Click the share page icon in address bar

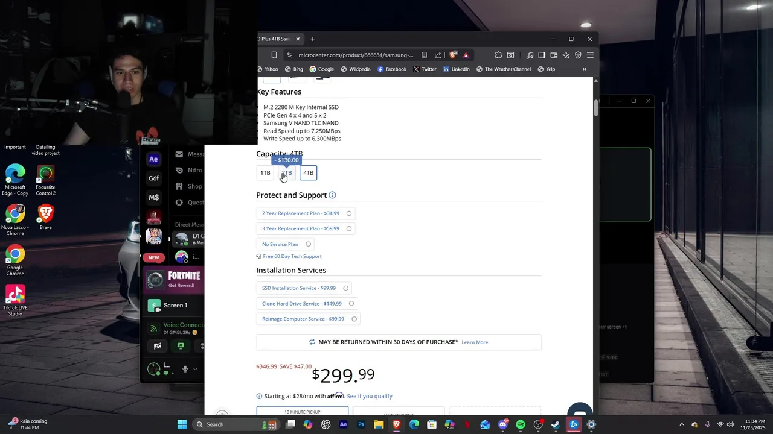[438, 55]
